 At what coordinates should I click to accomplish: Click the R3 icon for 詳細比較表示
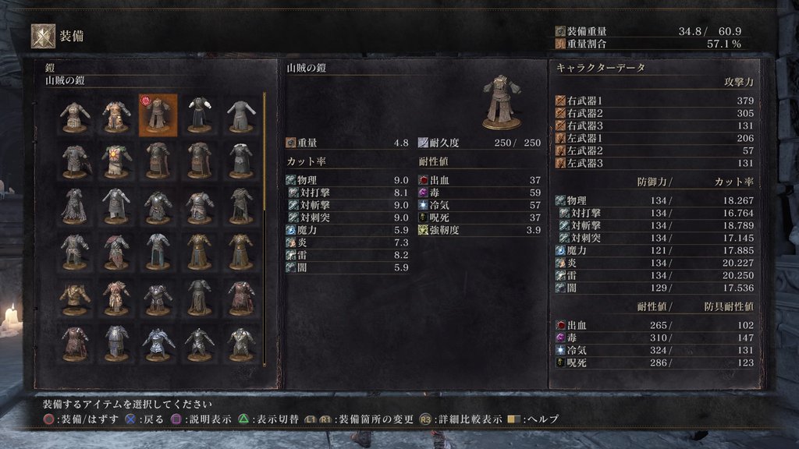click(x=425, y=419)
